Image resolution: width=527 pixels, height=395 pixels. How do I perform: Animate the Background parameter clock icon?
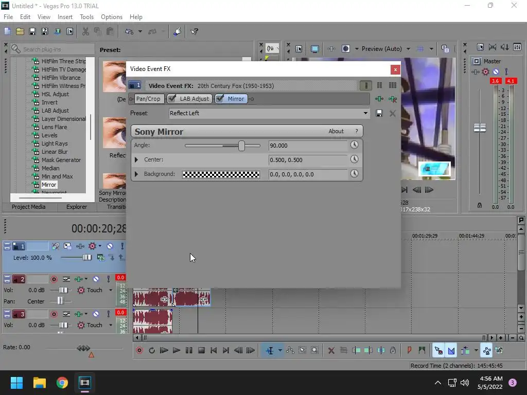pos(354,174)
